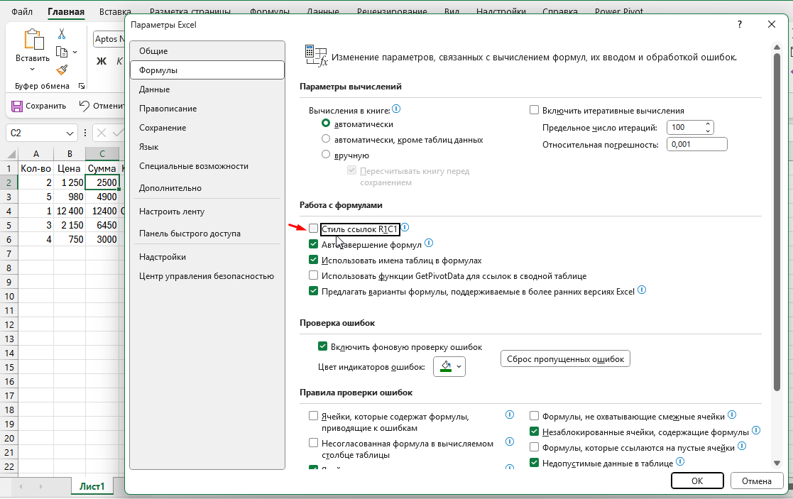The image size is (793, 499).
Task: Select the 'вручную' calculation radio button
Action: coord(327,155)
